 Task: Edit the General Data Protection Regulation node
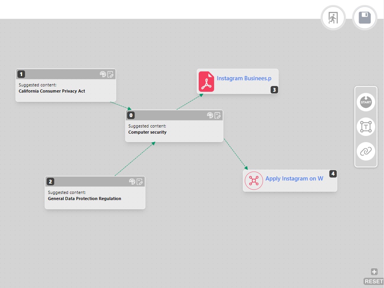pos(140,182)
